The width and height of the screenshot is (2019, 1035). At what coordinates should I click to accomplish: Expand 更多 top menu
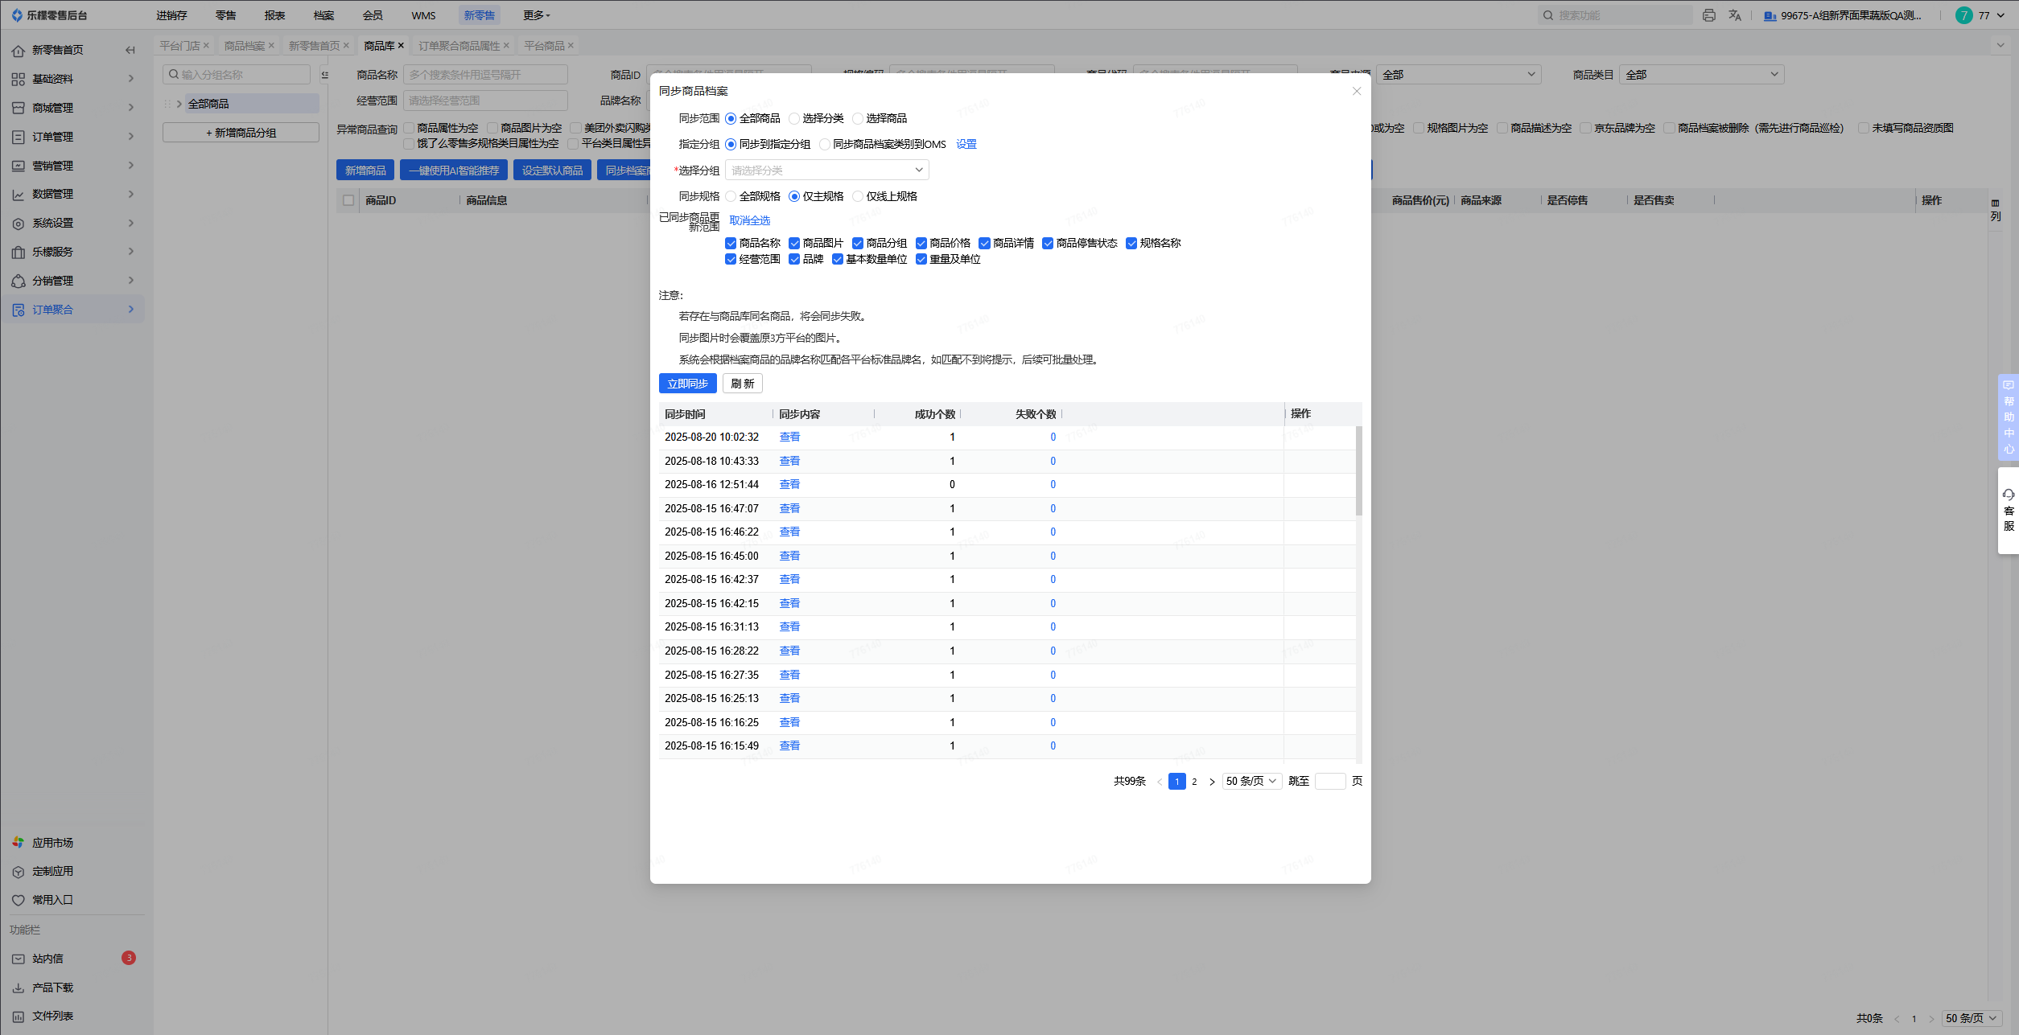tap(536, 15)
